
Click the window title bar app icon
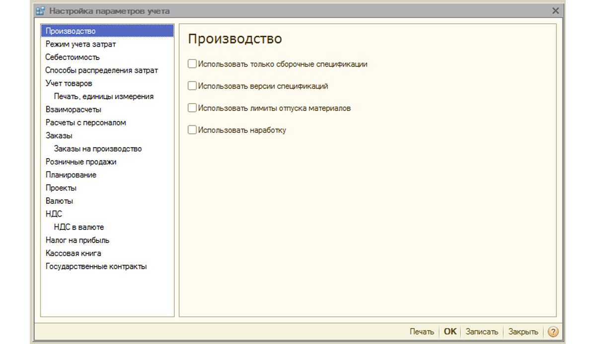(x=41, y=10)
